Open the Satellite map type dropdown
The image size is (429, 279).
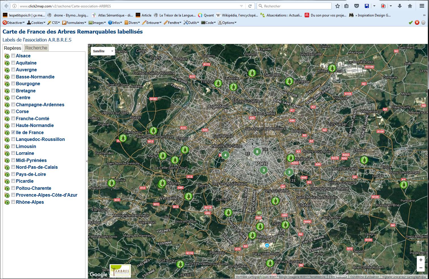pyautogui.click(x=103, y=51)
